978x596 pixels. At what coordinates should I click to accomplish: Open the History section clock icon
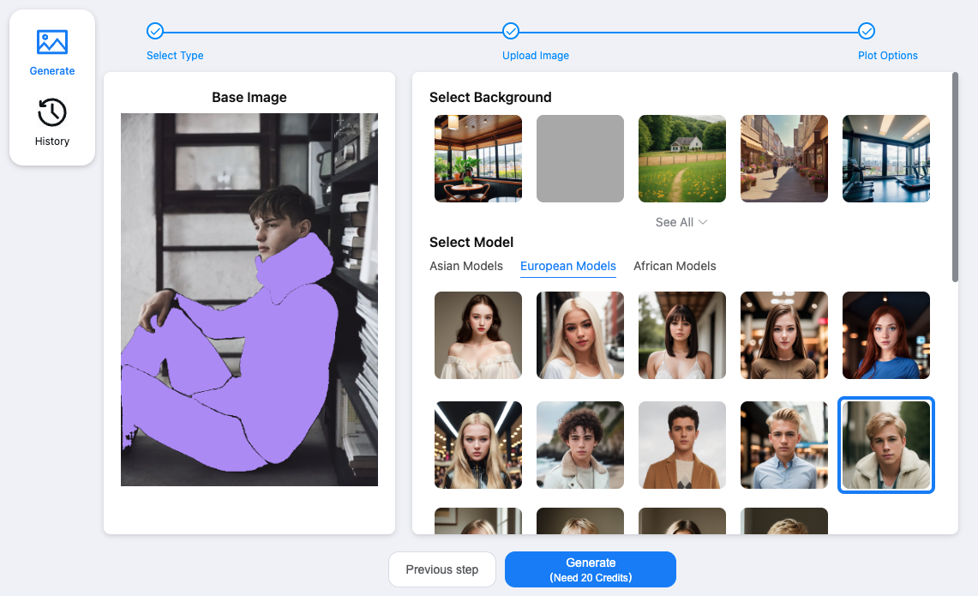click(51, 112)
